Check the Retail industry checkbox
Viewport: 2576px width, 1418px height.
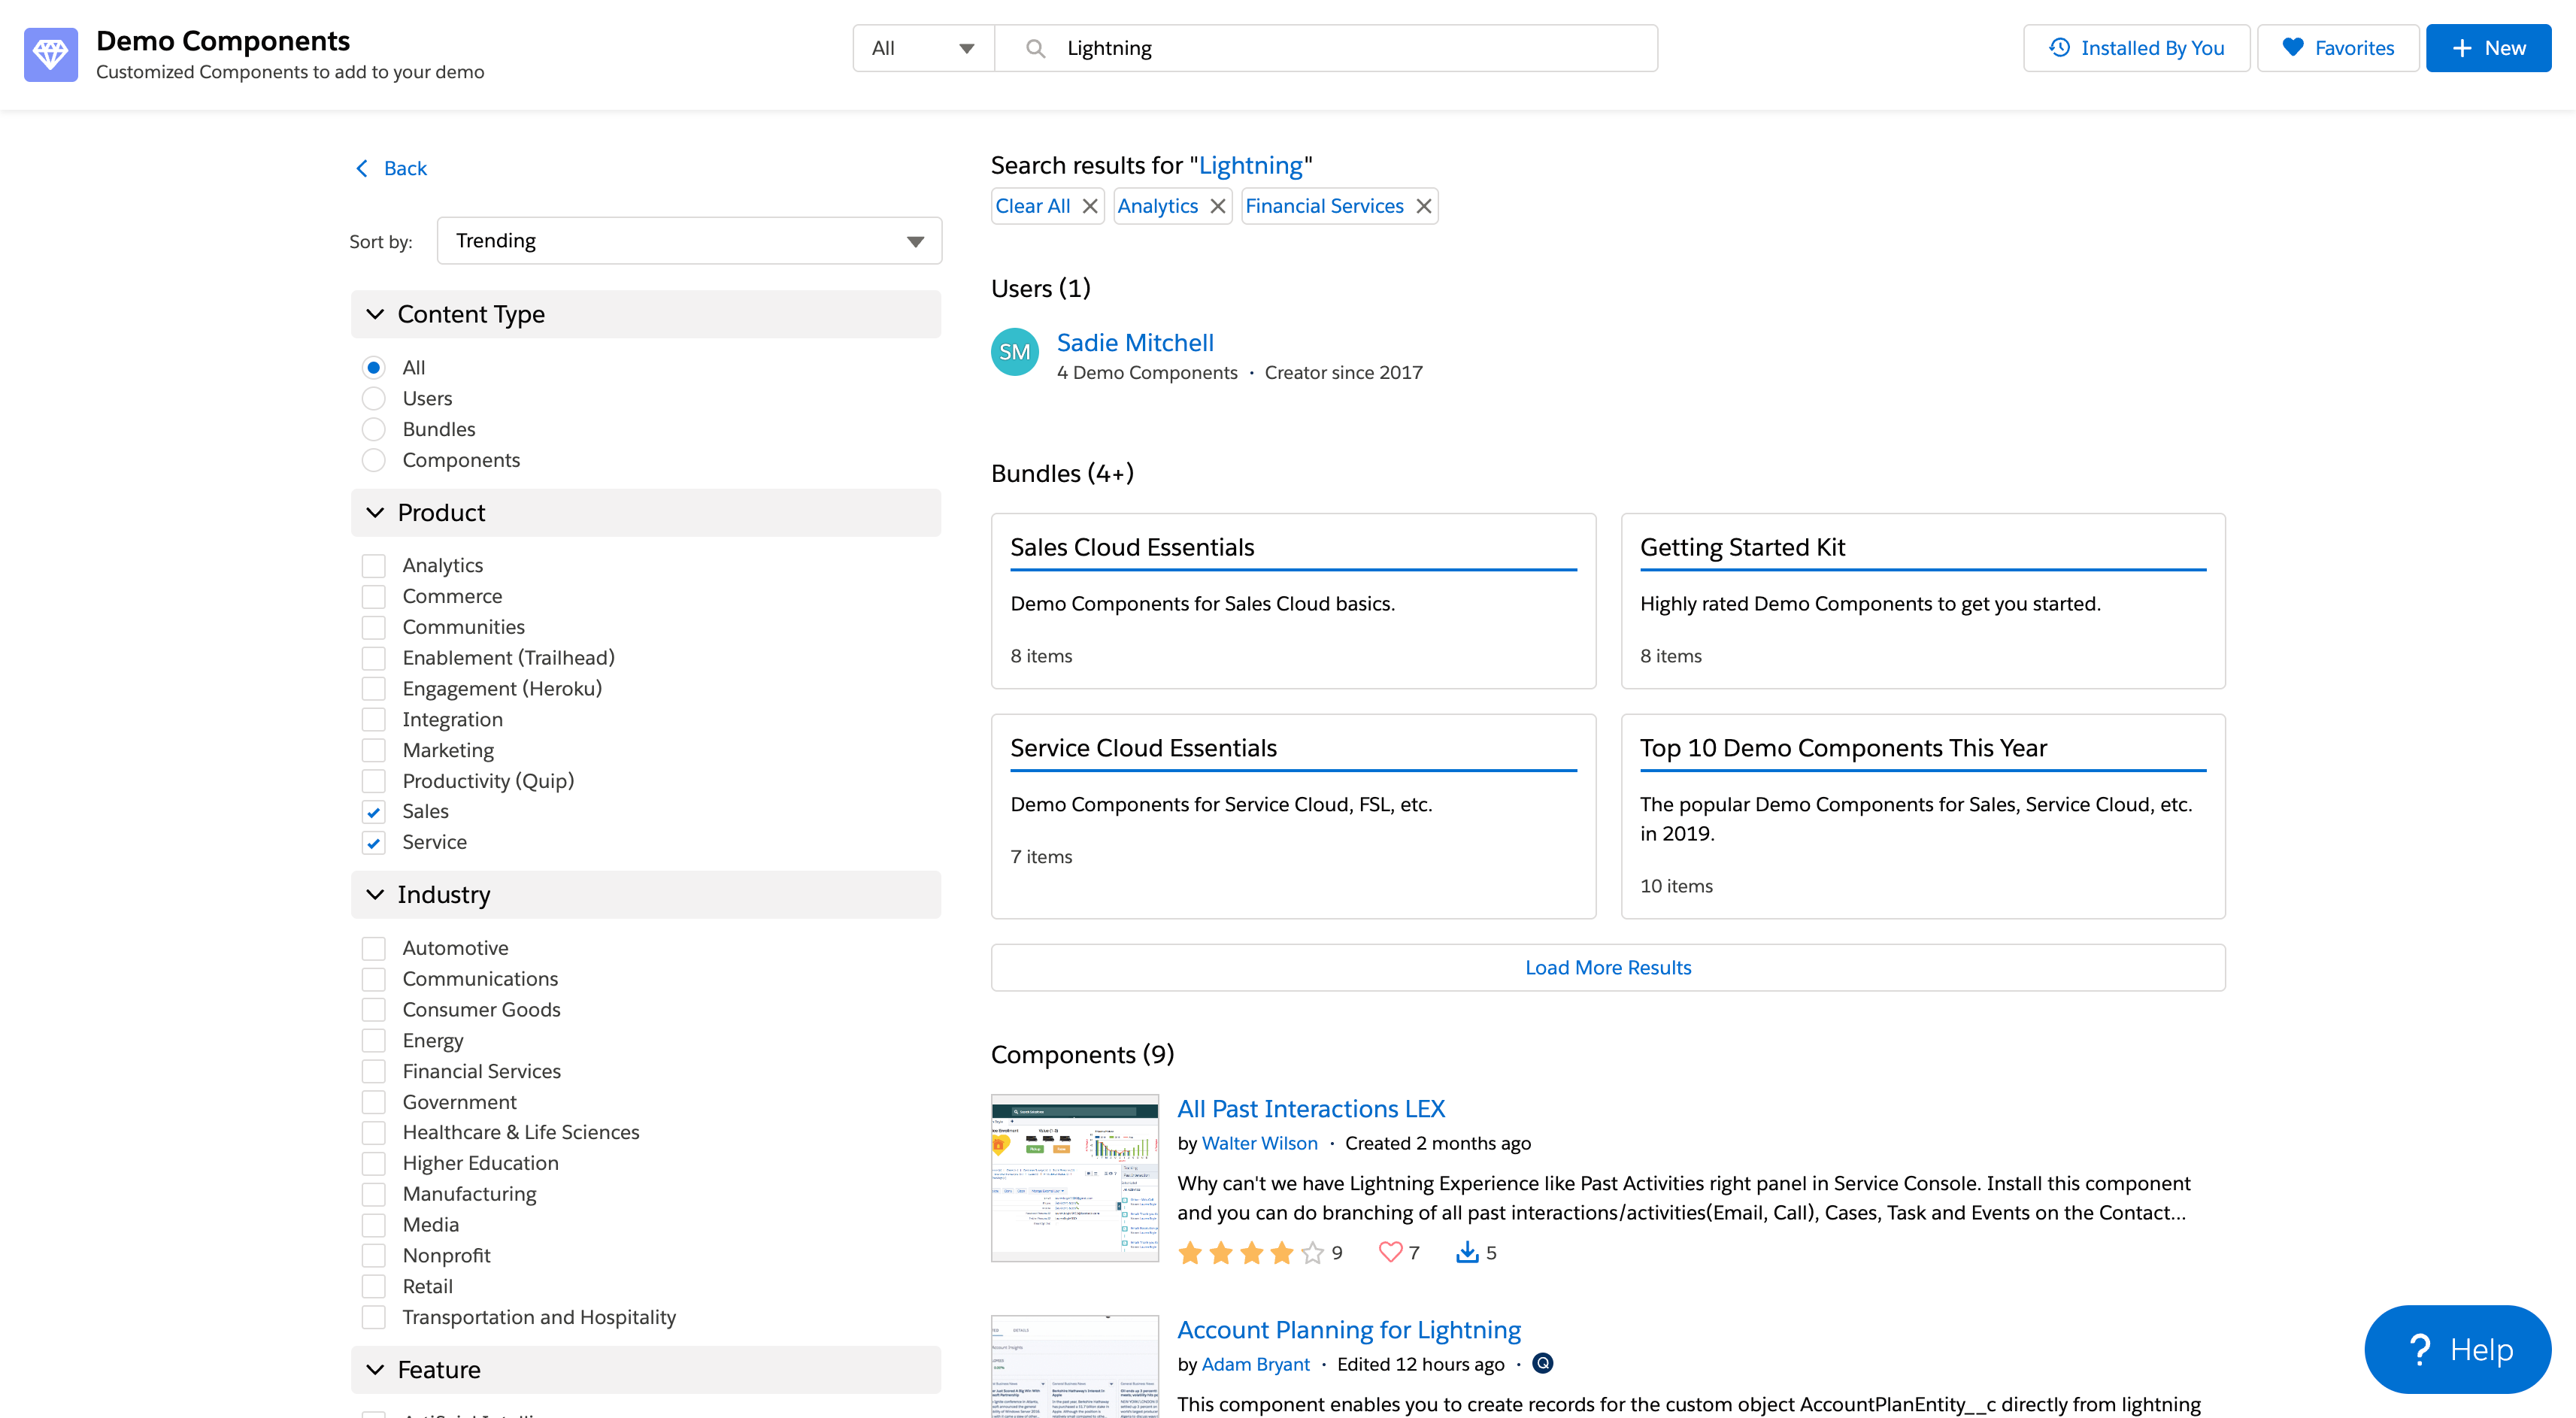(x=373, y=1287)
